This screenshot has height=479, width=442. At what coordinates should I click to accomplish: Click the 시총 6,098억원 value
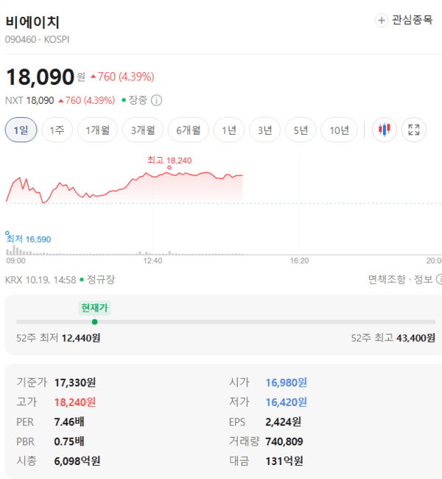77,461
